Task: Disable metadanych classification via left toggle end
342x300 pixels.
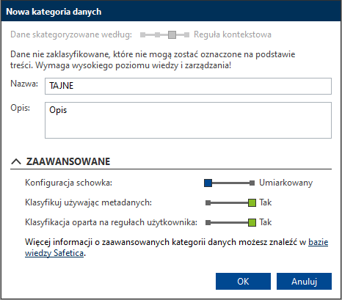Action: click(208, 202)
